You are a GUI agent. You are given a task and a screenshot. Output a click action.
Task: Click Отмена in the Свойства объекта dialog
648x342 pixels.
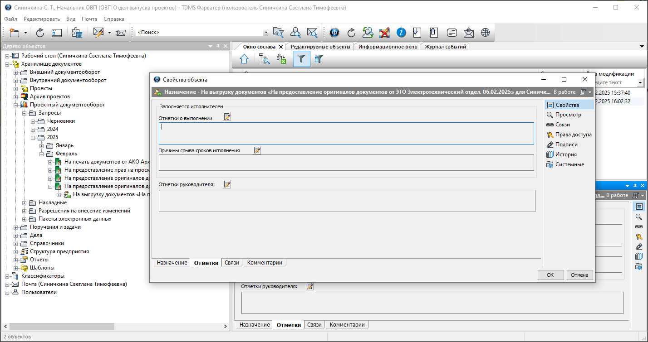tap(579, 275)
